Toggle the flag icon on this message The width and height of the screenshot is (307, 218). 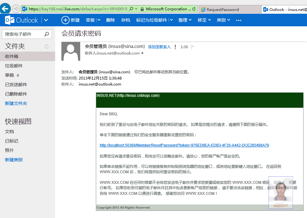point(193,47)
